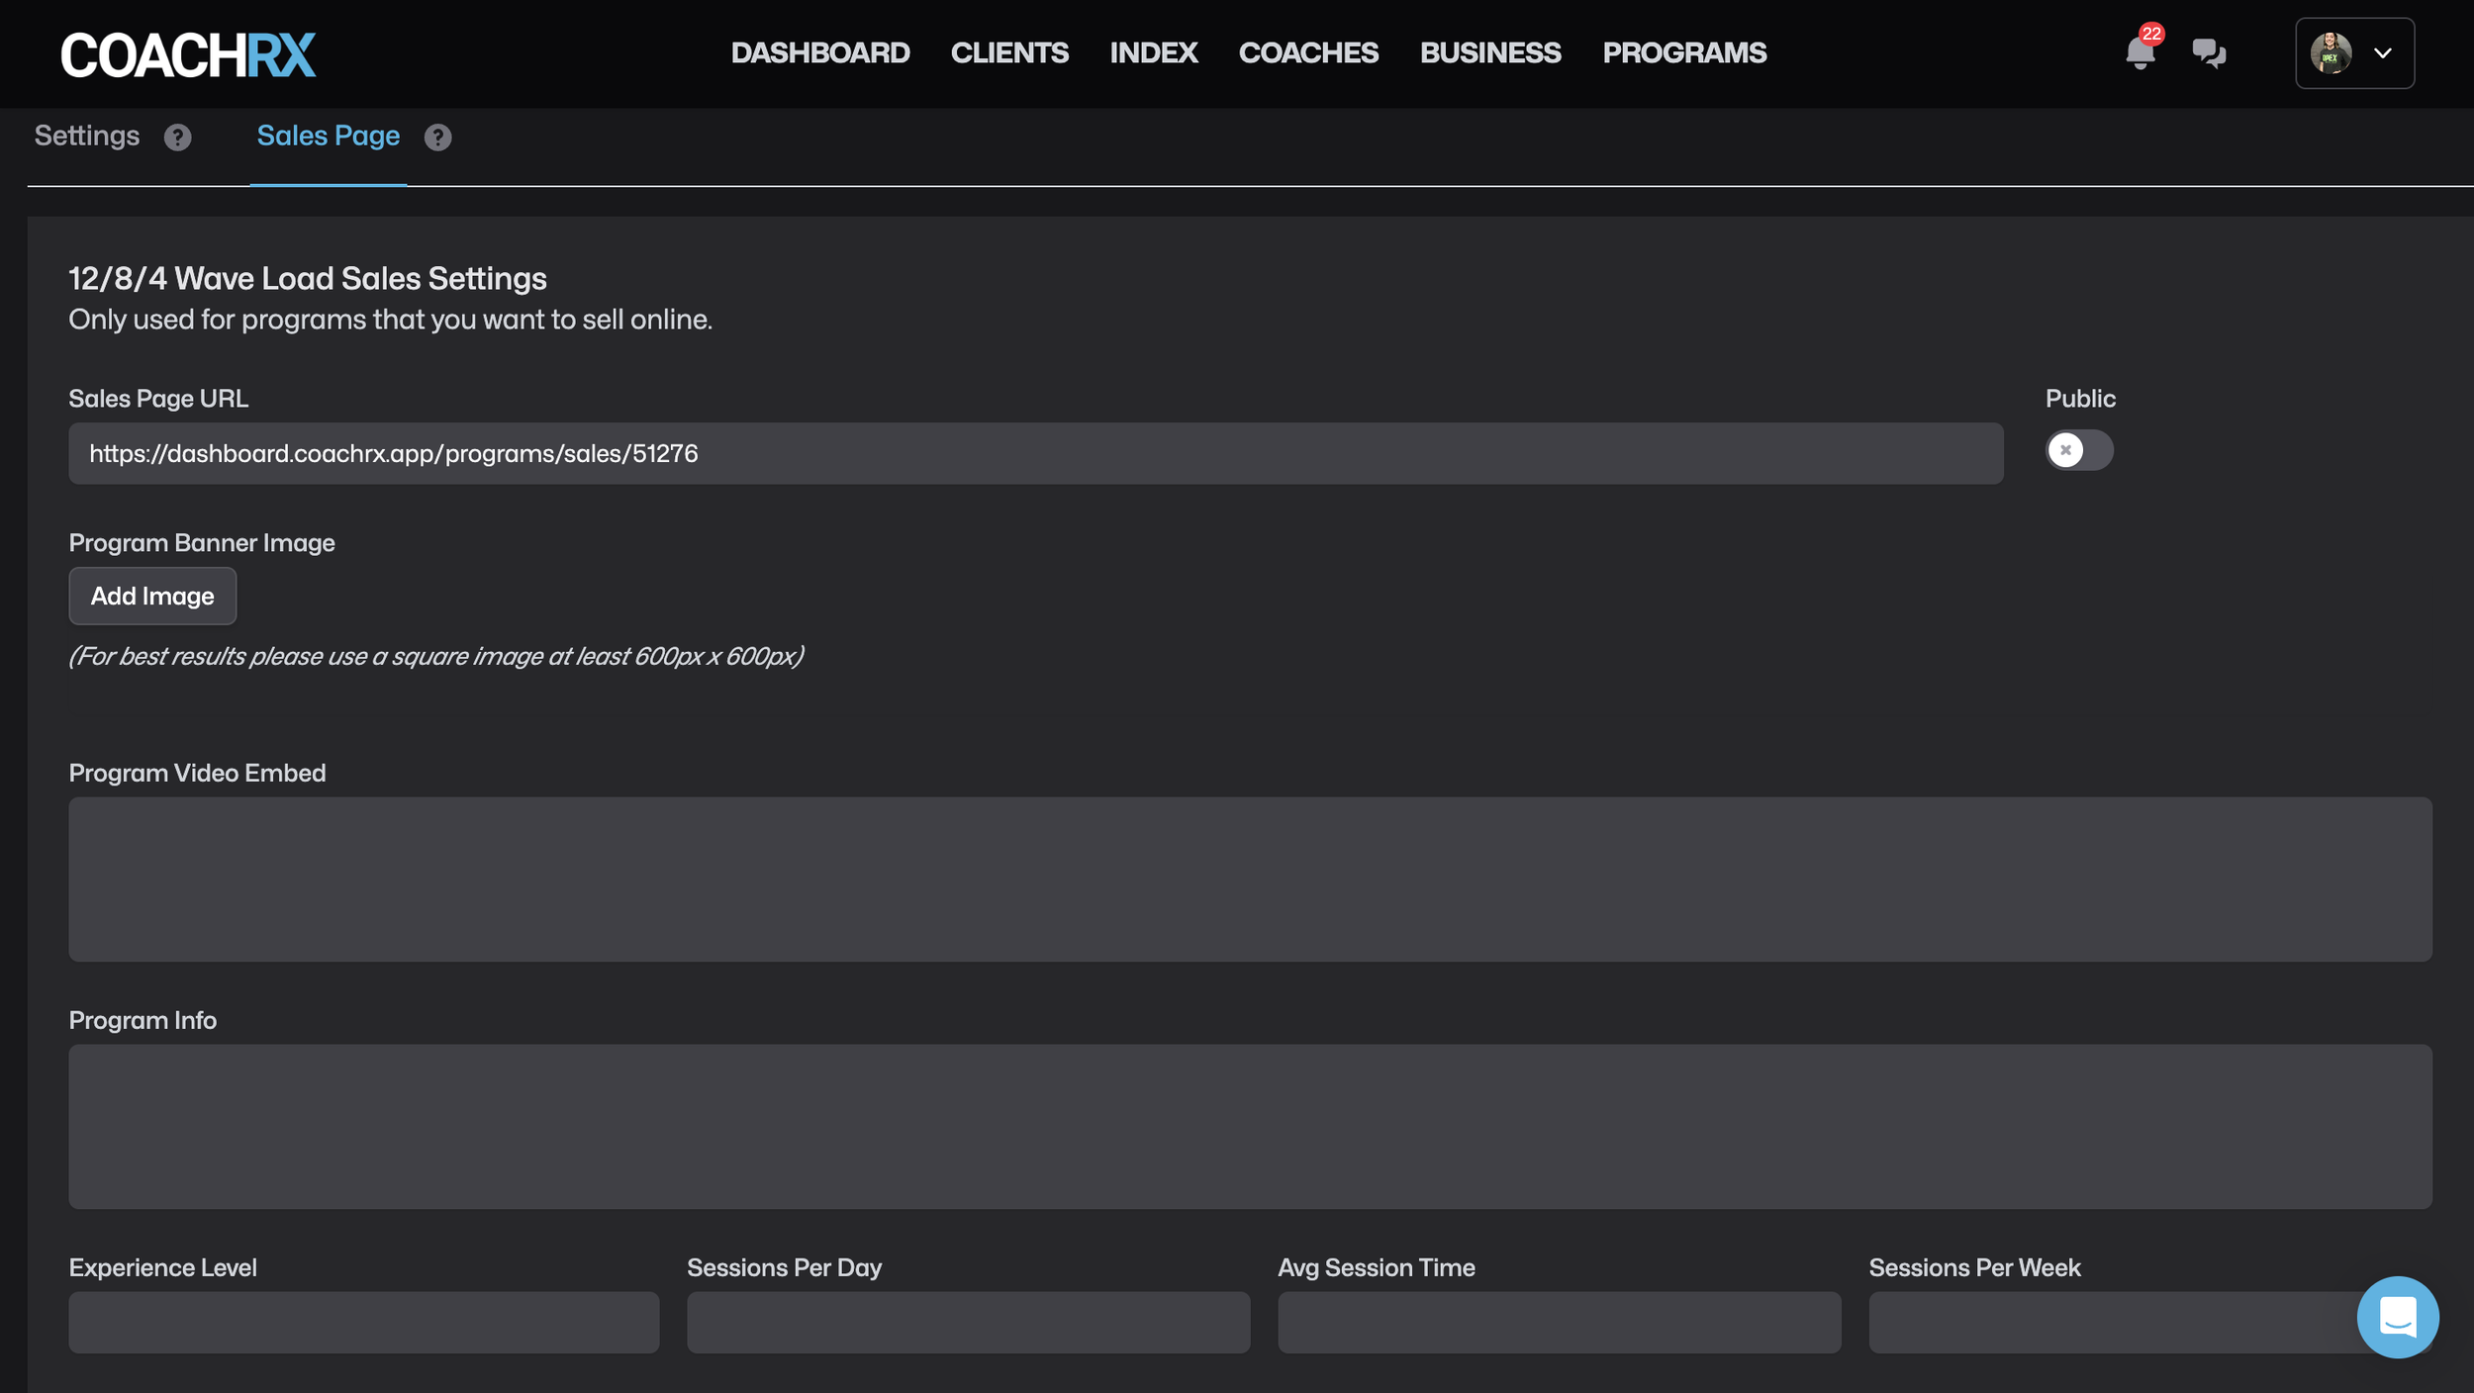Toggle the Public switch on

point(2078,450)
